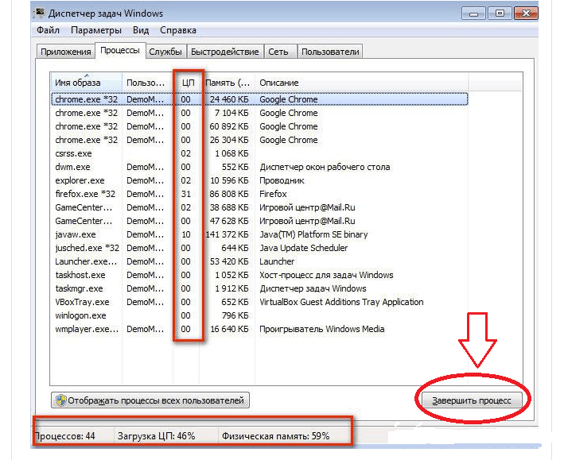Click the CPU value 31 for firefox
The image size is (564, 460).
[x=185, y=194]
